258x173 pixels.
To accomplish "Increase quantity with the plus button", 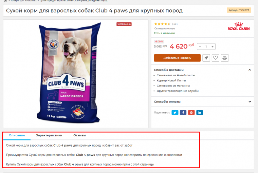I will coord(213,46).
